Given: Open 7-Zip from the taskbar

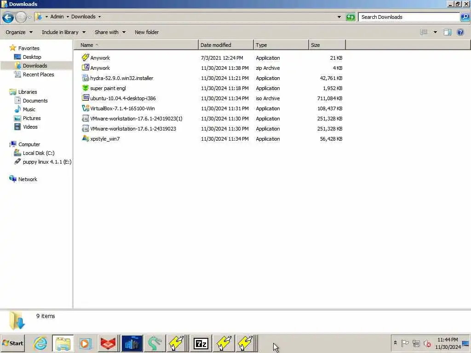Looking at the screenshot, I should pos(201,343).
